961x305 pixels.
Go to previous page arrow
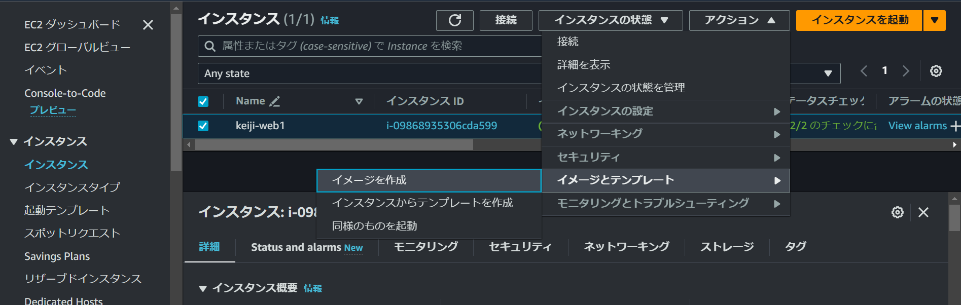(x=864, y=71)
